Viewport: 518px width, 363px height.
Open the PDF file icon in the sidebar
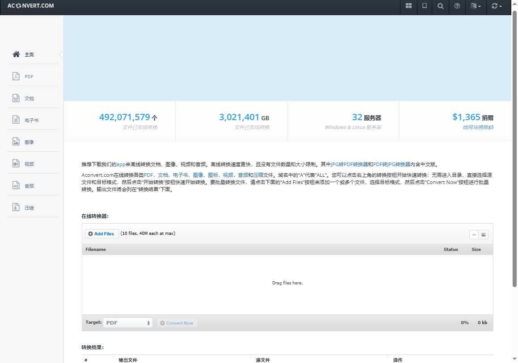(16, 76)
